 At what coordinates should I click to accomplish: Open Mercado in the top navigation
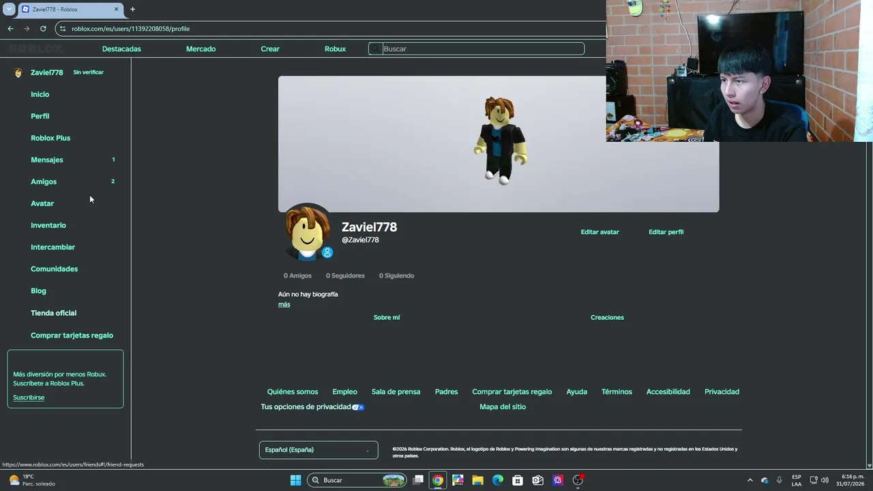coord(201,49)
